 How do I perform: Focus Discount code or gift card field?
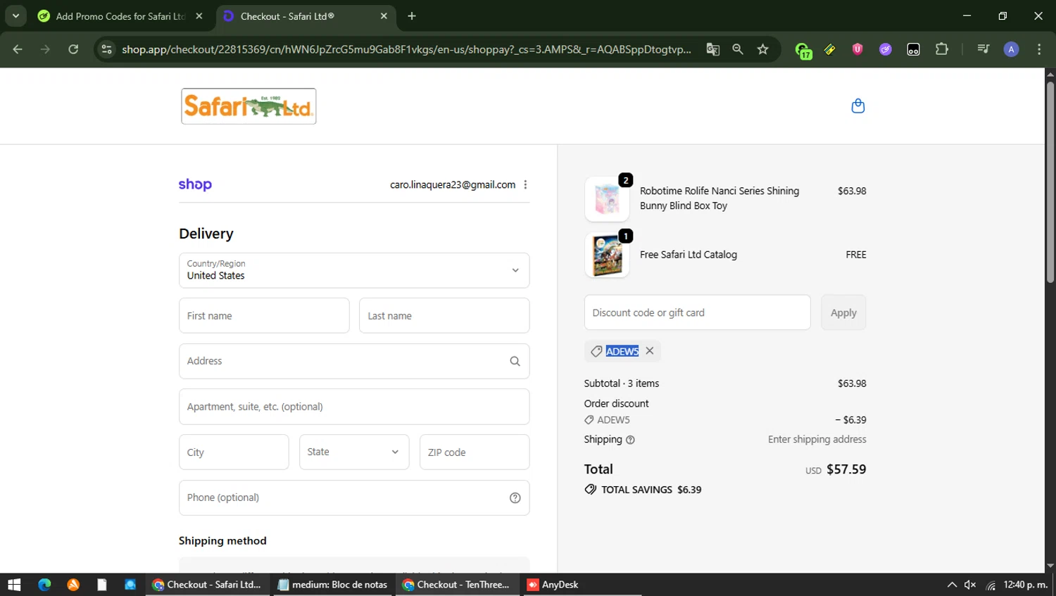[x=697, y=312]
